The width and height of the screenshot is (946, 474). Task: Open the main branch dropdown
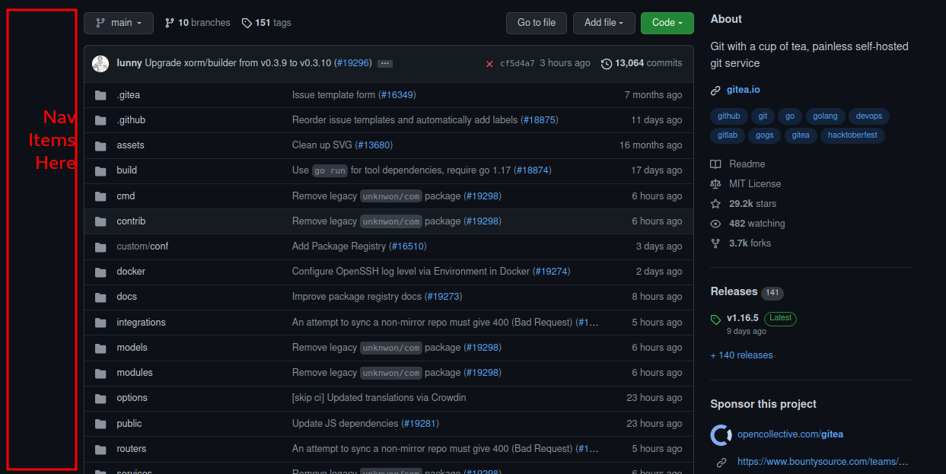tap(119, 23)
